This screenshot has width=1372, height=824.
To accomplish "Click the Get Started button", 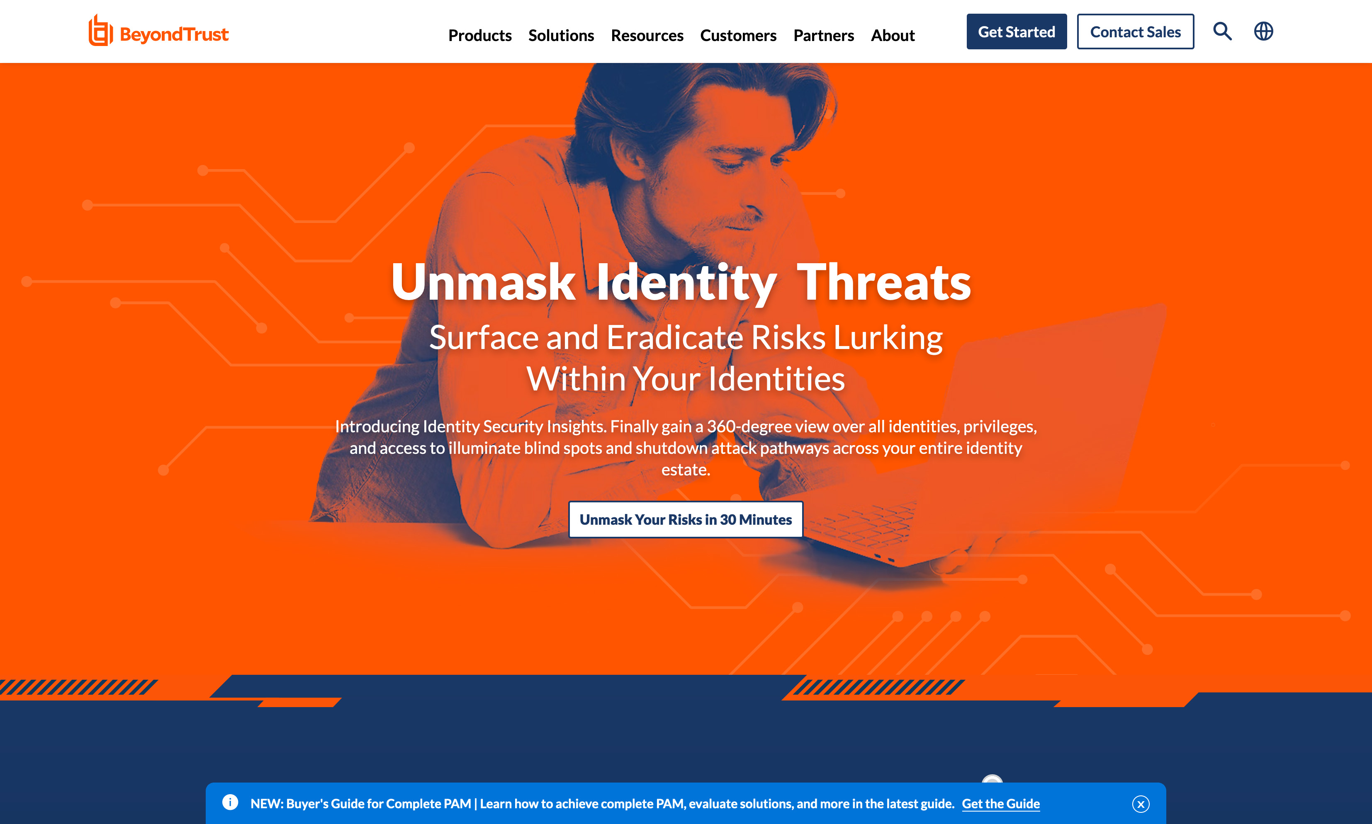I will point(1017,32).
